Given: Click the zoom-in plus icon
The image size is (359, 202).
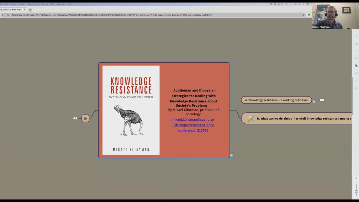Looking at the screenshot, I should point(356,178).
